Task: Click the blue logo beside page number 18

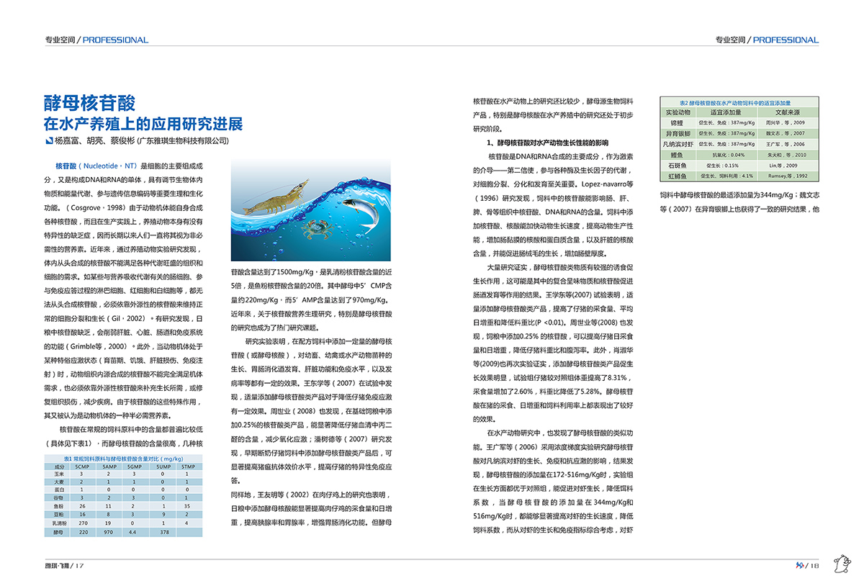Action: pos(798,564)
